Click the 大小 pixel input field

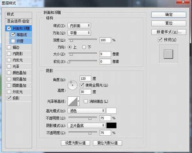[105, 54]
